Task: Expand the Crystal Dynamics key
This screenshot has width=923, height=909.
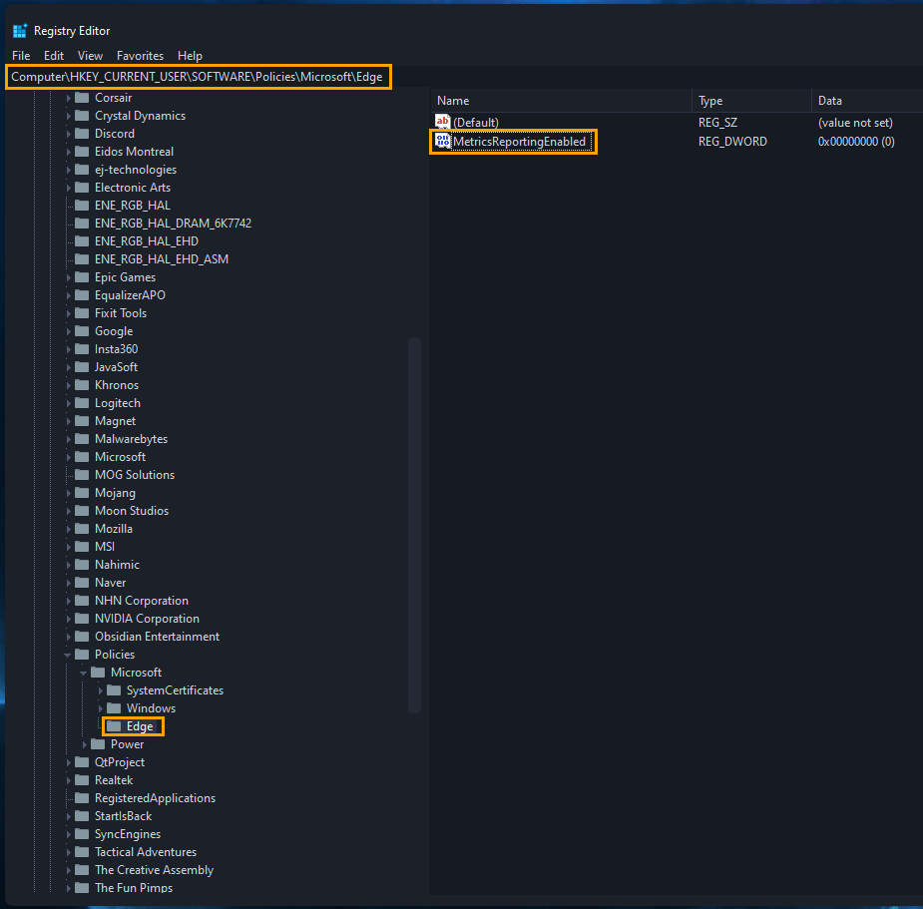Action: click(68, 116)
